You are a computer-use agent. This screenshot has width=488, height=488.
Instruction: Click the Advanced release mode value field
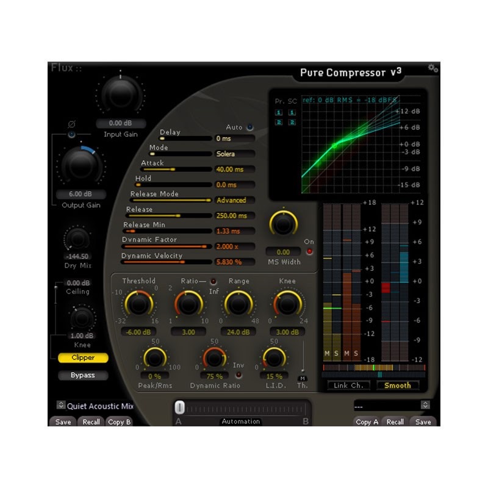coord(234,200)
